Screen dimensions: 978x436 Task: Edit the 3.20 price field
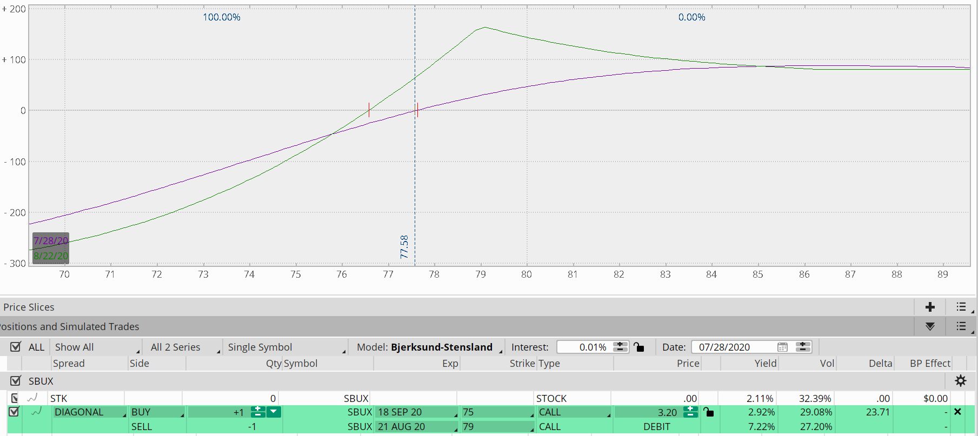(648, 412)
